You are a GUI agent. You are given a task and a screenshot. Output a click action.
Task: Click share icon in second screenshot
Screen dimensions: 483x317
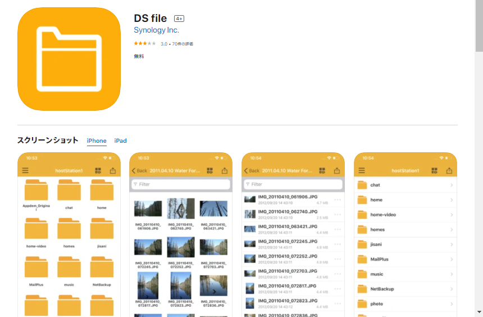coord(225,170)
